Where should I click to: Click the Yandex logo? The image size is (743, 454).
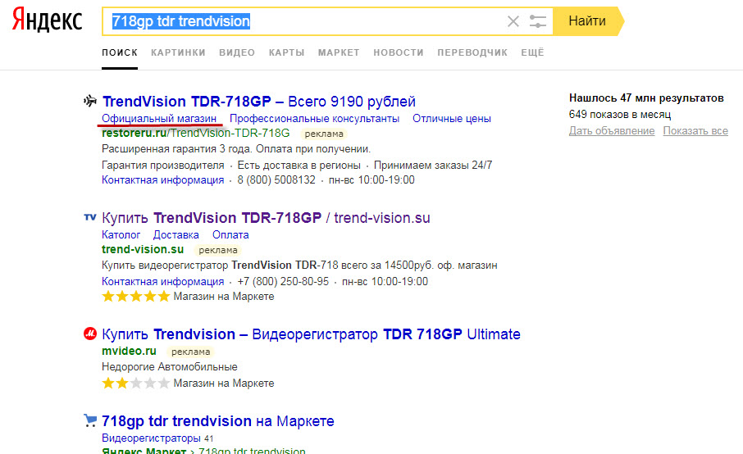(x=48, y=21)
